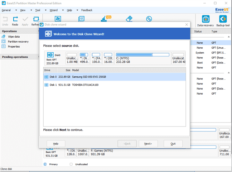
Task: Click the Wipe data operation
Action: pyautogui.click(x=14, y=37)
